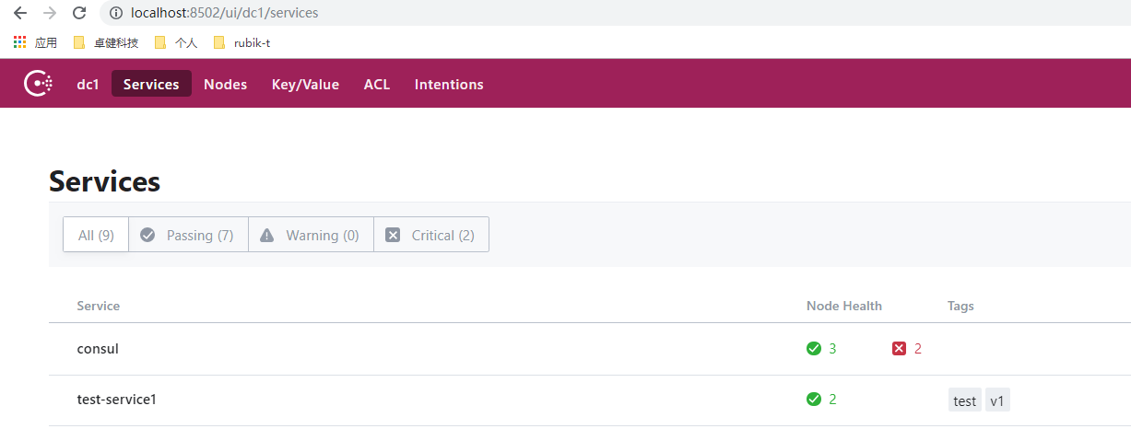Click the Consul logo icon
The height and width of the screenshot is (429, 1131).
[38, 84]
